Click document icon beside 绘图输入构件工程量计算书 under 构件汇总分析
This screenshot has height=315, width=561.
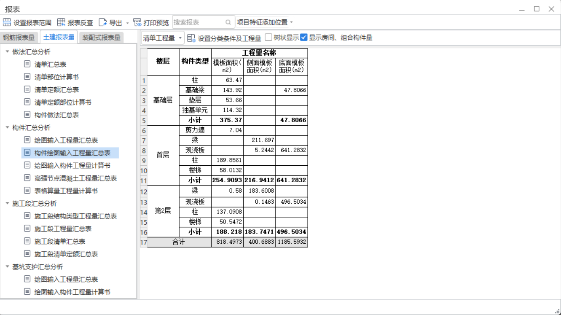[x=27, y=165]
